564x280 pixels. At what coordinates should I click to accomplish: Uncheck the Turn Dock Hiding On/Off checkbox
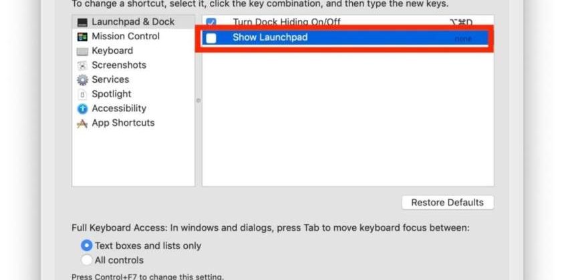coord(212,23)
